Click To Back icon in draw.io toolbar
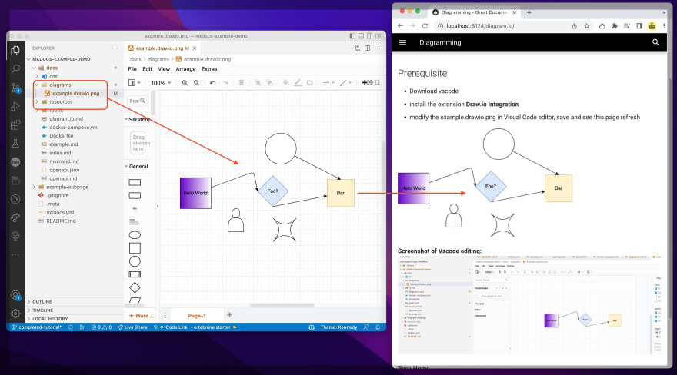Viewport: 677px width, 375px height. point(269,83)
